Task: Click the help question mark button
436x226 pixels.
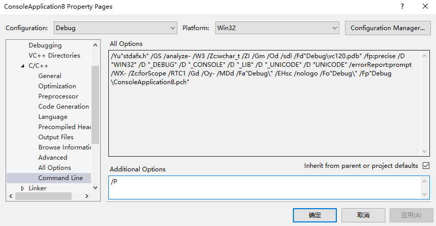Action: [402, 7]
